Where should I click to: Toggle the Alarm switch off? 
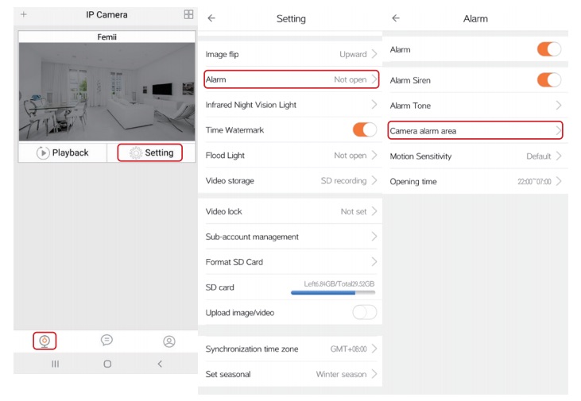click(549, 49)
